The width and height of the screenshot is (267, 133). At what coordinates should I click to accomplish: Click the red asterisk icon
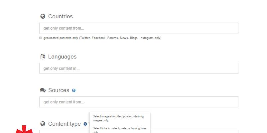point(25,130)
